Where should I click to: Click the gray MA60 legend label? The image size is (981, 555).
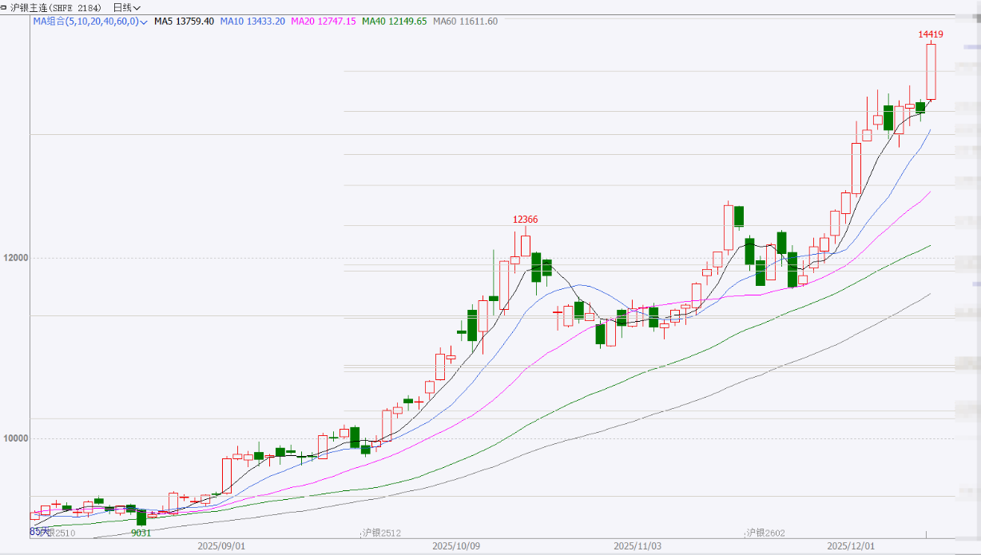coord(465,22)
